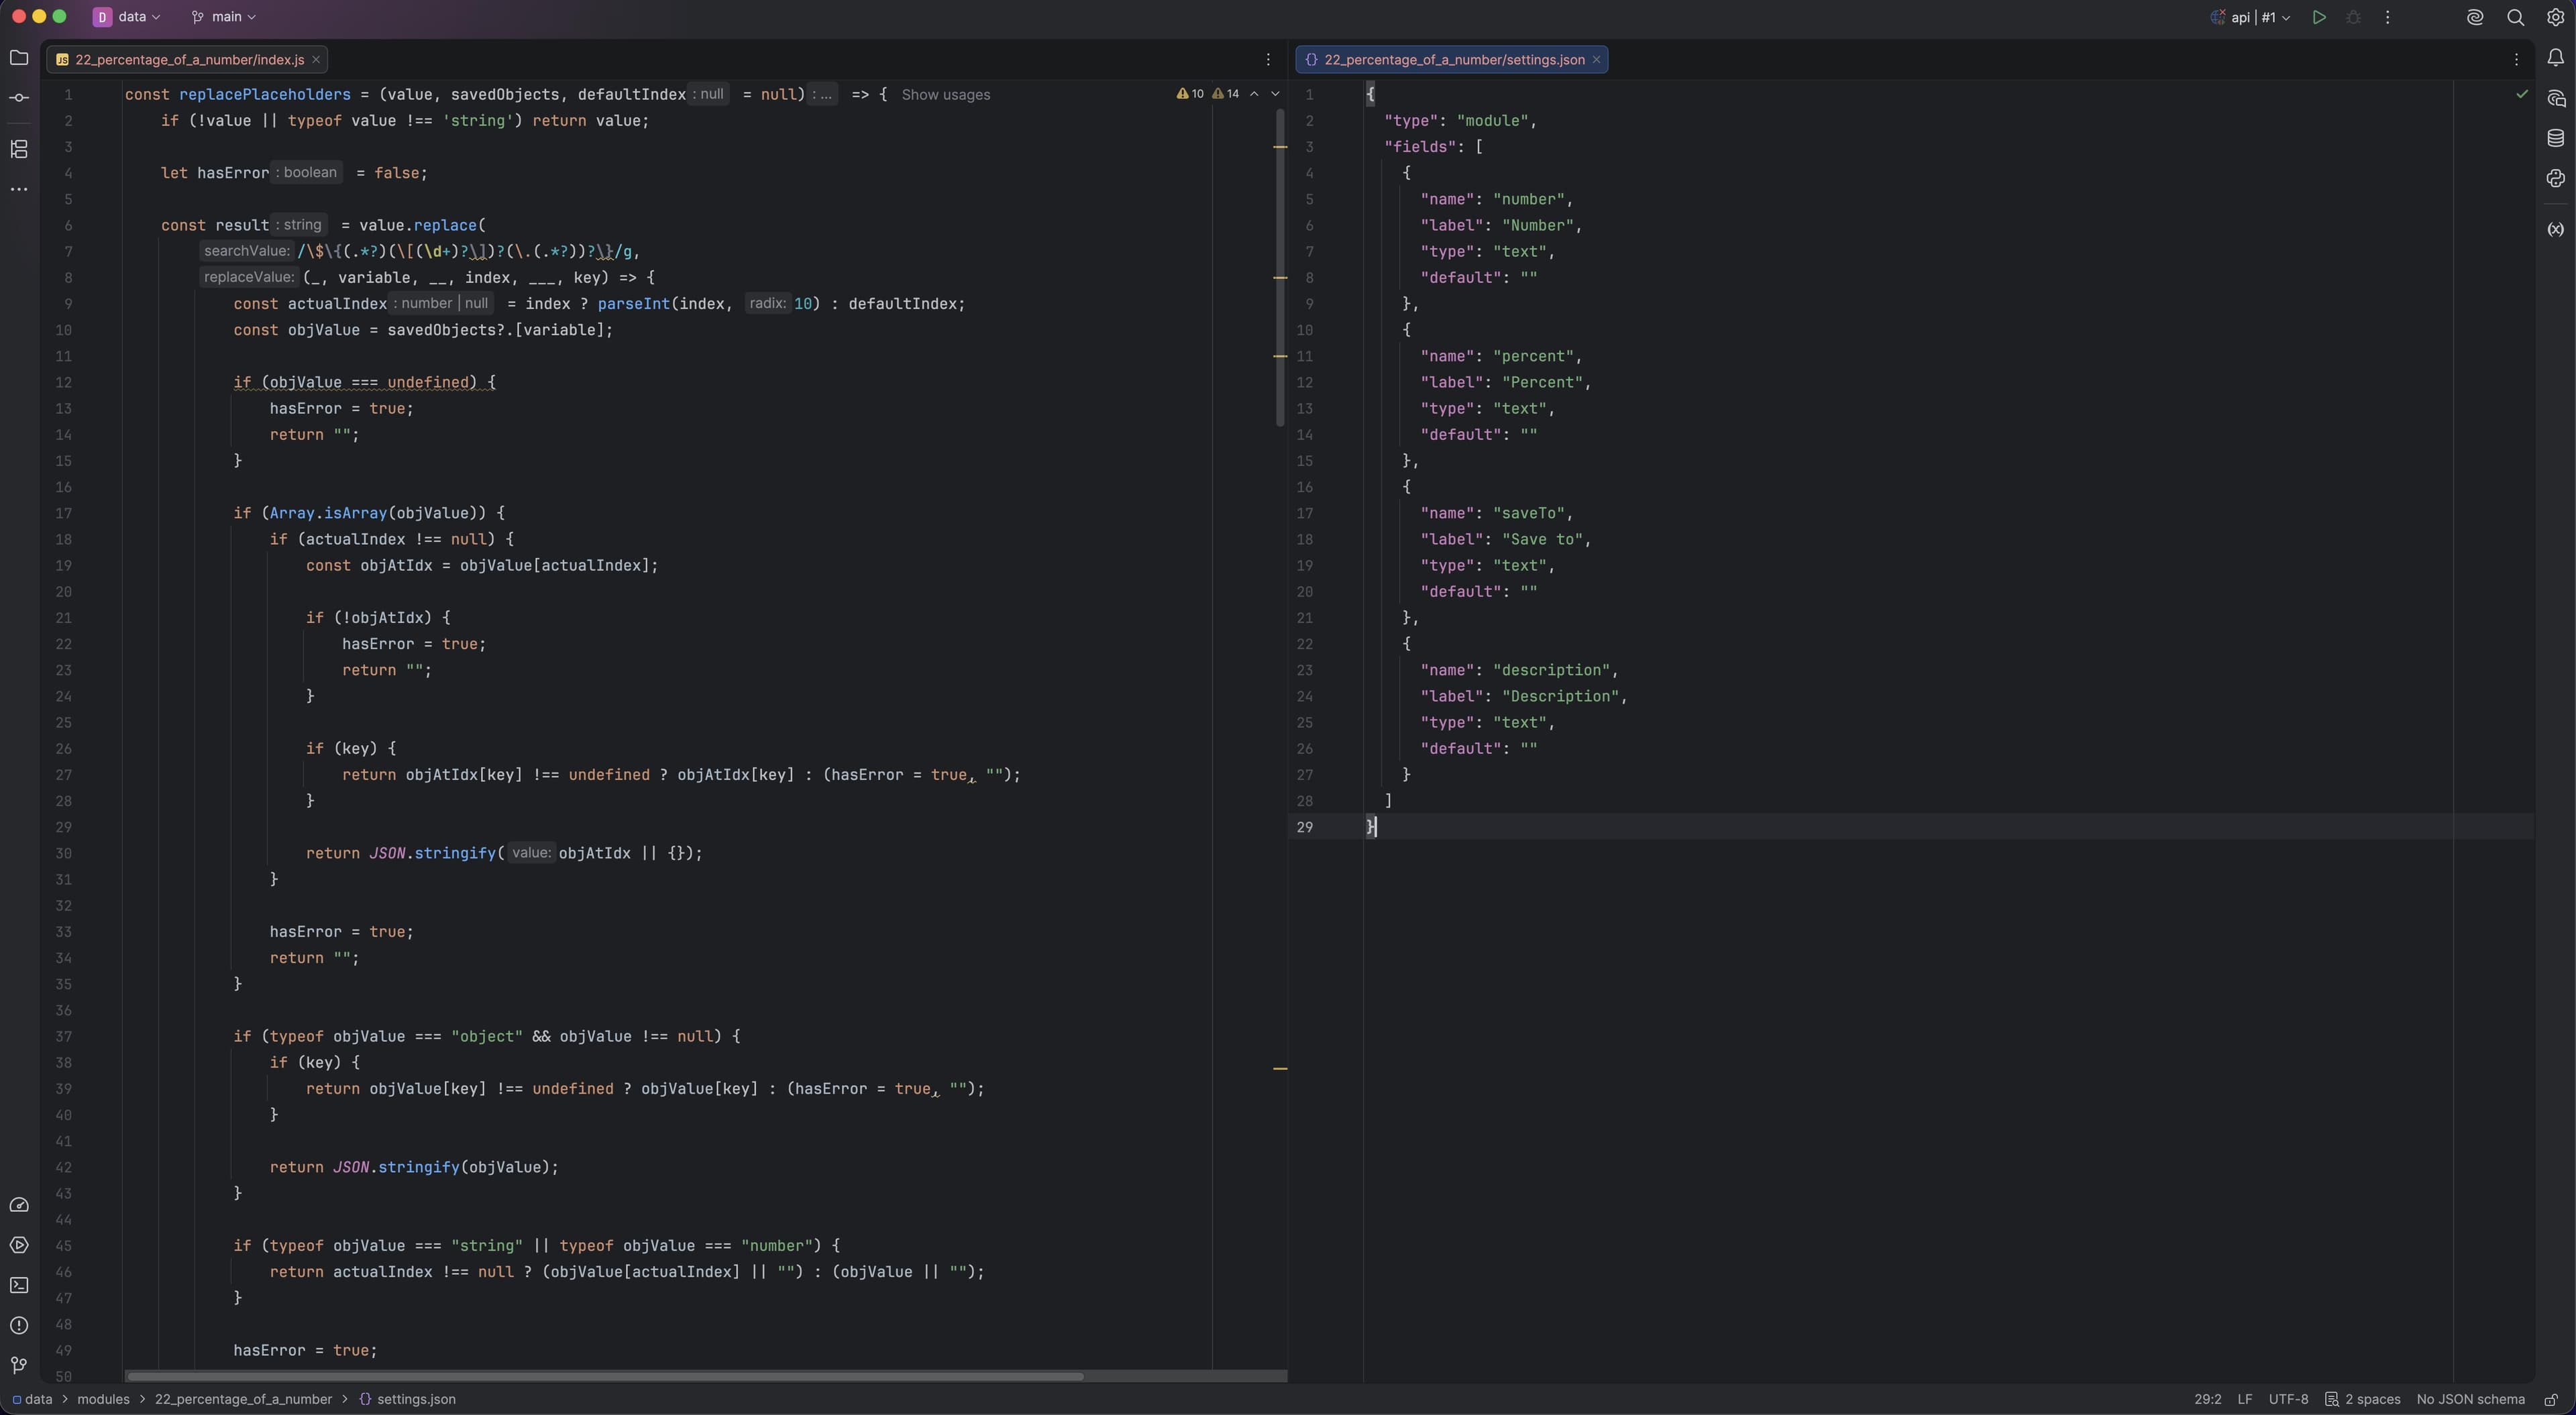The image size is (2576, 1415).
Task: Open More Actions menu beside Debug
Action: pos(2387,17)
